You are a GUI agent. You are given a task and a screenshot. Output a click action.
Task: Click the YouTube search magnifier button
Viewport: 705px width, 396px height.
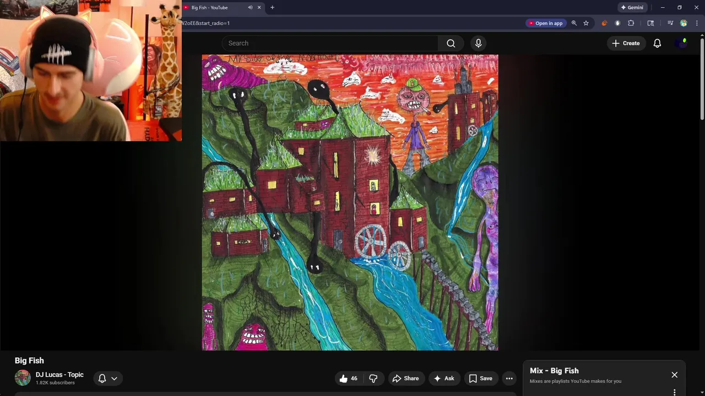(451, 43)
